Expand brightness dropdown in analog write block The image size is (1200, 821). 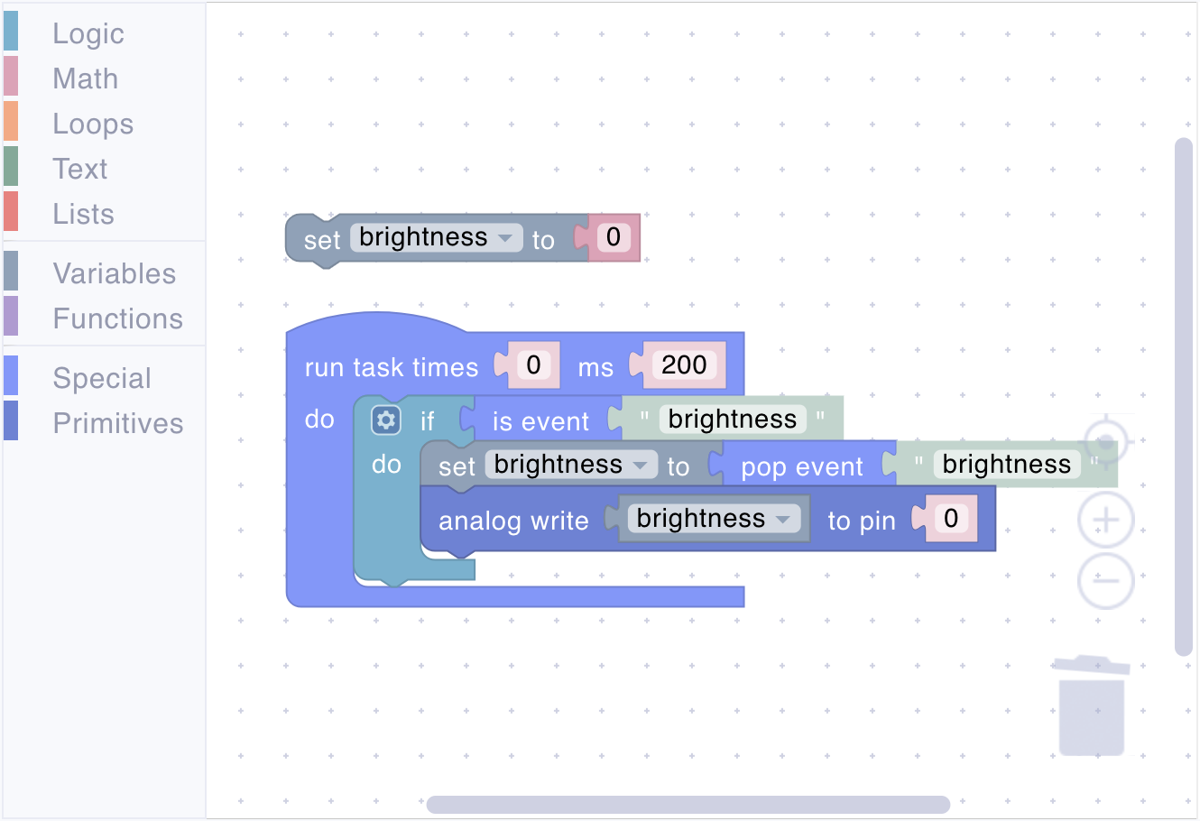point(714,519)
